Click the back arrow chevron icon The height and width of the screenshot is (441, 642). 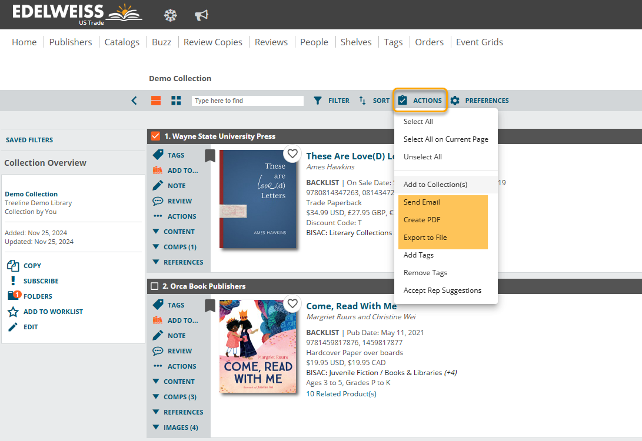tap(134, 101)
